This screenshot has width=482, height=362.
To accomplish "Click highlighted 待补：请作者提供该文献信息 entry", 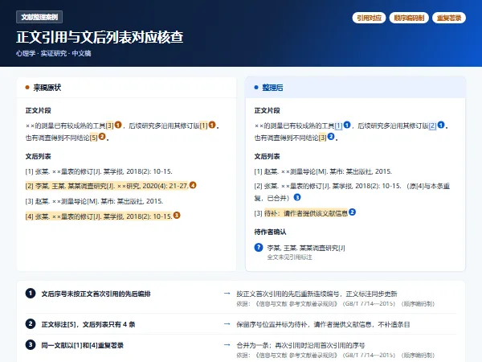I will pos(306,213).
